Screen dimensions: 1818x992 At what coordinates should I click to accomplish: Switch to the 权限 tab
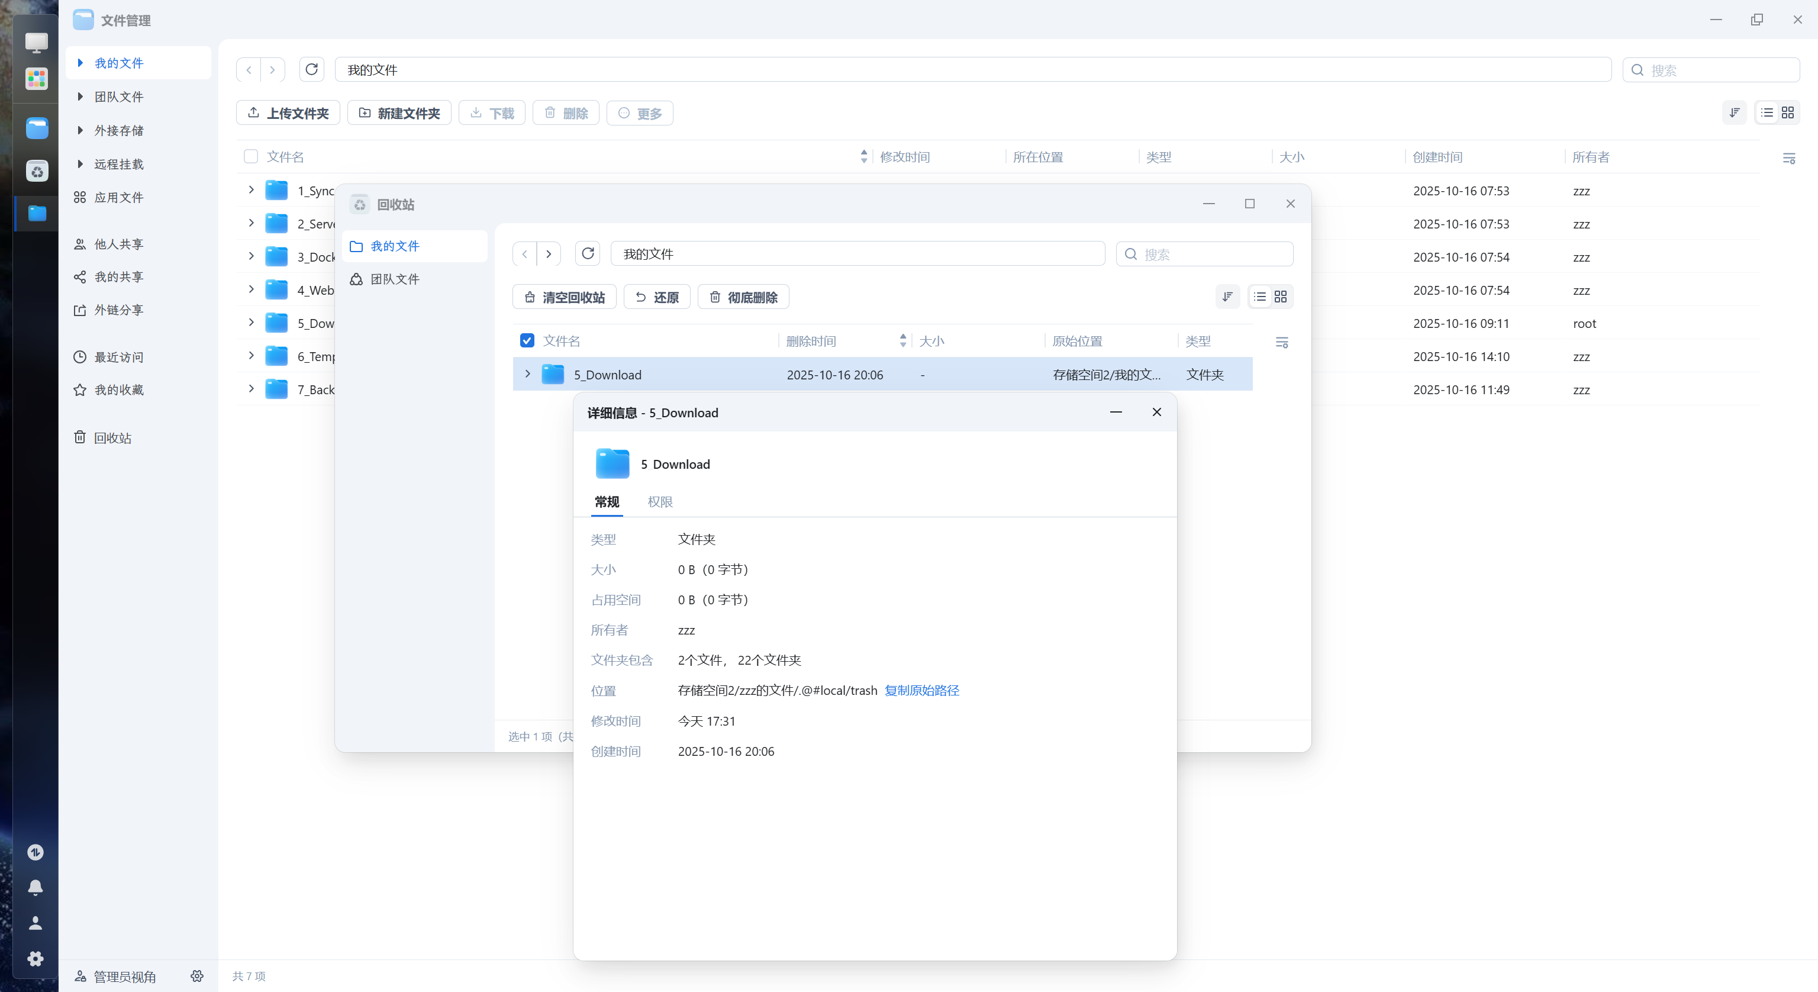pyautogui.click(x=659, y=501)
